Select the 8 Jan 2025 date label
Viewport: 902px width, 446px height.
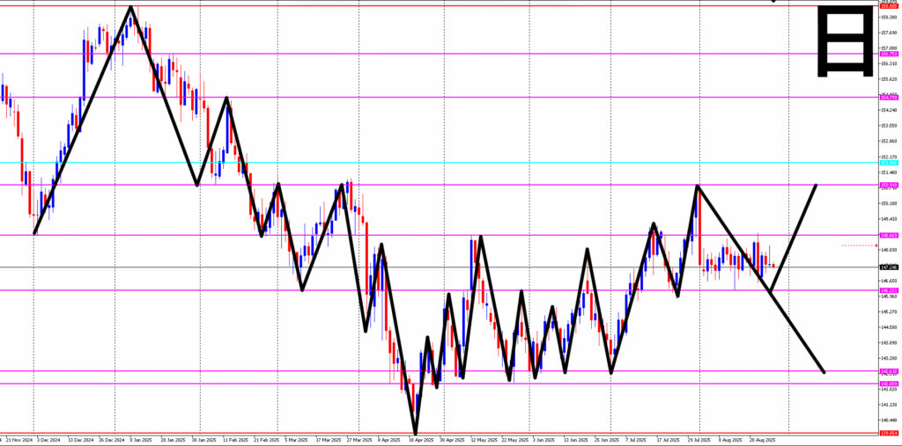[139, 440]
